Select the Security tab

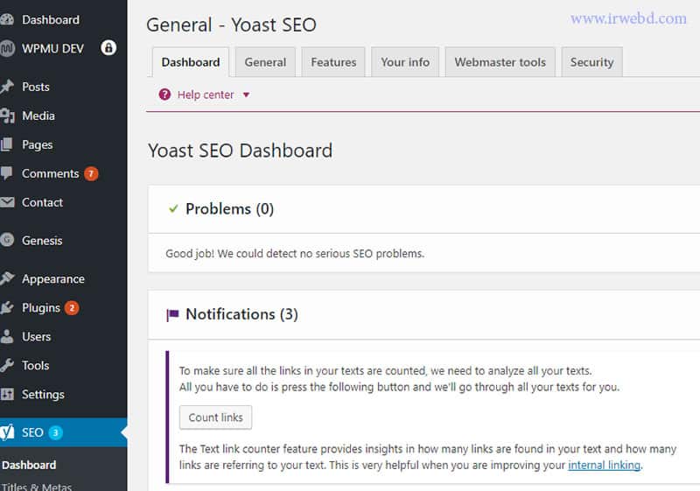592,62
